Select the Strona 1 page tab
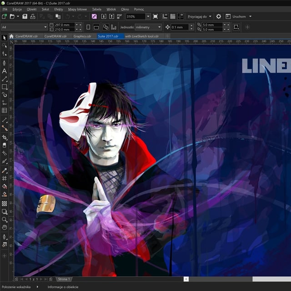This screenshot has width=291, height=291. pos(64,279)
